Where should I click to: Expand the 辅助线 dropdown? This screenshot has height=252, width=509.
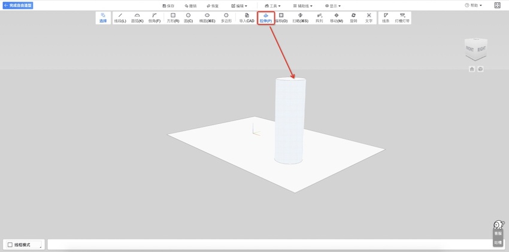coord(302,6)
